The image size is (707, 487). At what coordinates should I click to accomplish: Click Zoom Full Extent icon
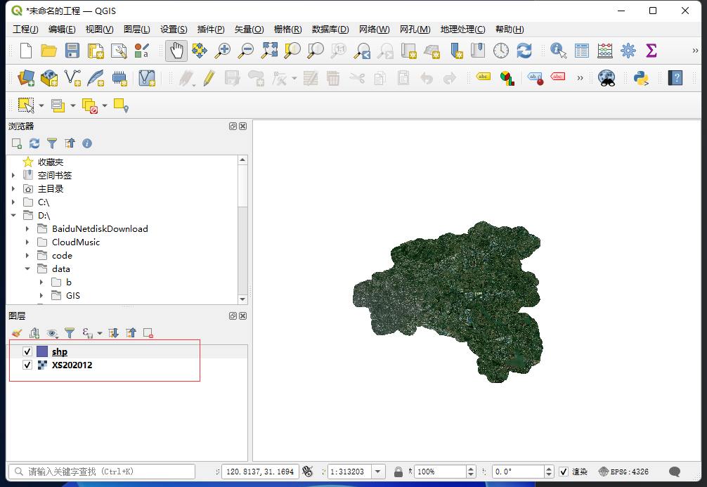pyautogui.click(x=269, y=51)
